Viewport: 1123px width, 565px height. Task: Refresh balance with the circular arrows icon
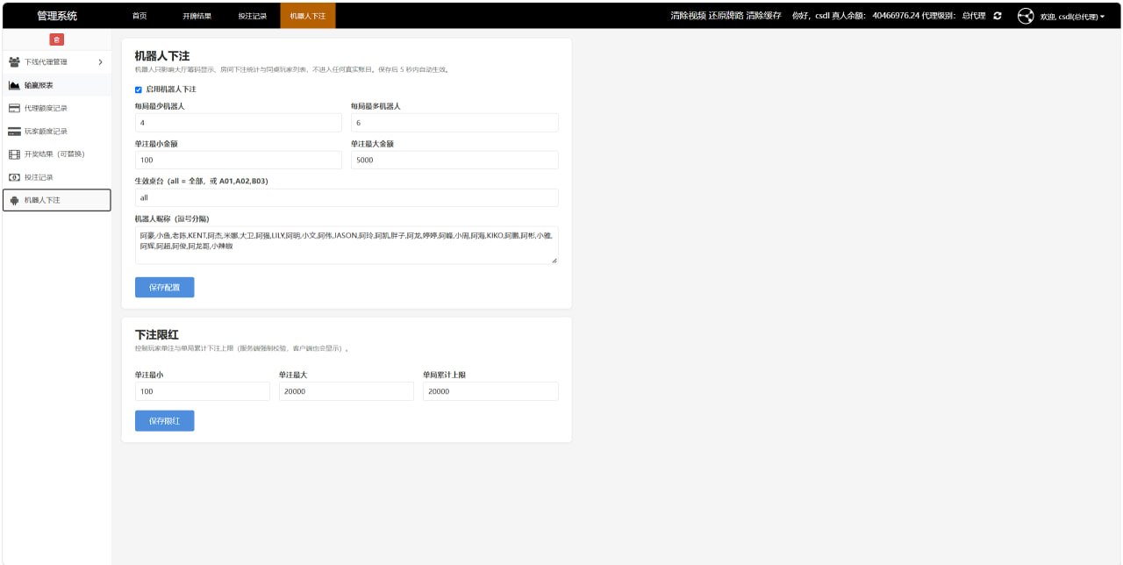click(998, 16)
